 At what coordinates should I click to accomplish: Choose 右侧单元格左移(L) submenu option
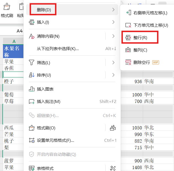[x=147, y=13]
